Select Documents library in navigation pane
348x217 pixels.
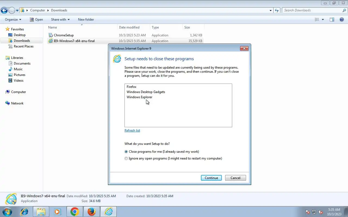coord(22,63)
